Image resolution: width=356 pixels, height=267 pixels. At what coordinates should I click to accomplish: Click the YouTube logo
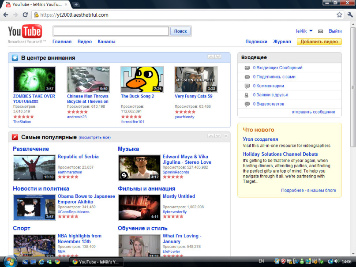point(25,31)
